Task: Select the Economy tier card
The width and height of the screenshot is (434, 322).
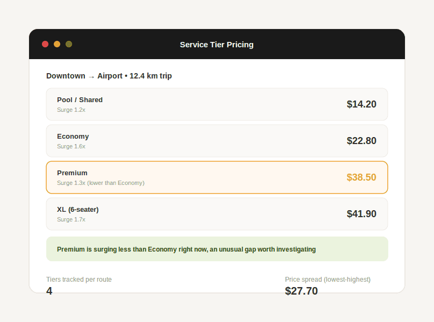Action: coord(217,141)
